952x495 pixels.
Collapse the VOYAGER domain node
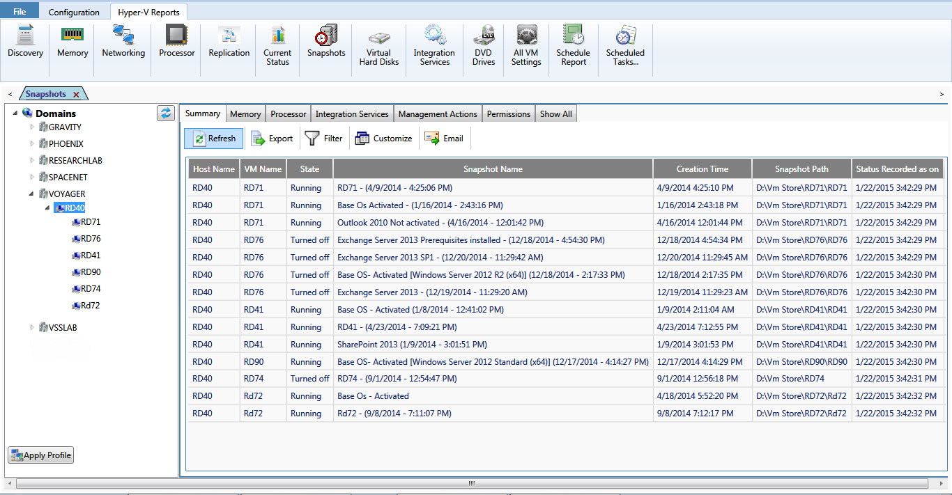pyautogui.click(x=32, y=194)
